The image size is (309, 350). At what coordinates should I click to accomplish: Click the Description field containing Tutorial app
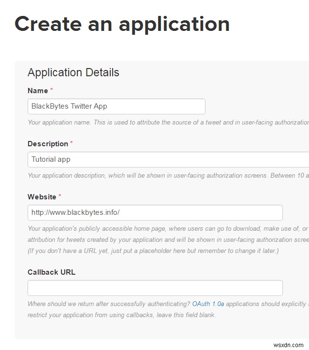168,160
